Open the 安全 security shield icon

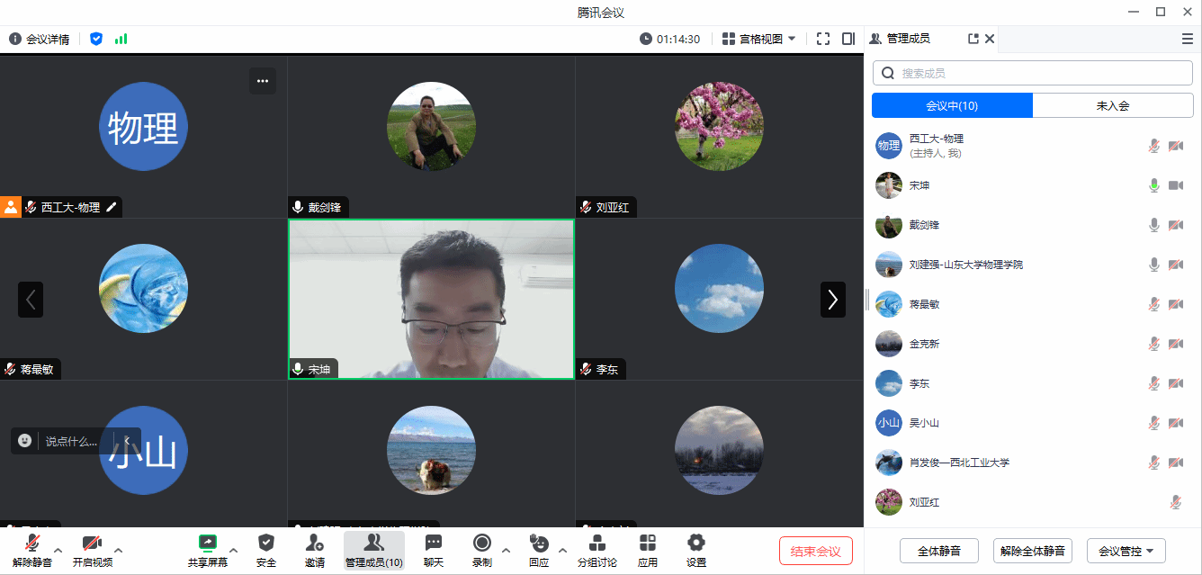pyautogui.click(x=266, y=543)
